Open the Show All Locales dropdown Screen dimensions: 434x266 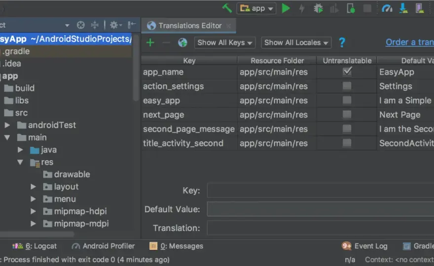[296, 42]
